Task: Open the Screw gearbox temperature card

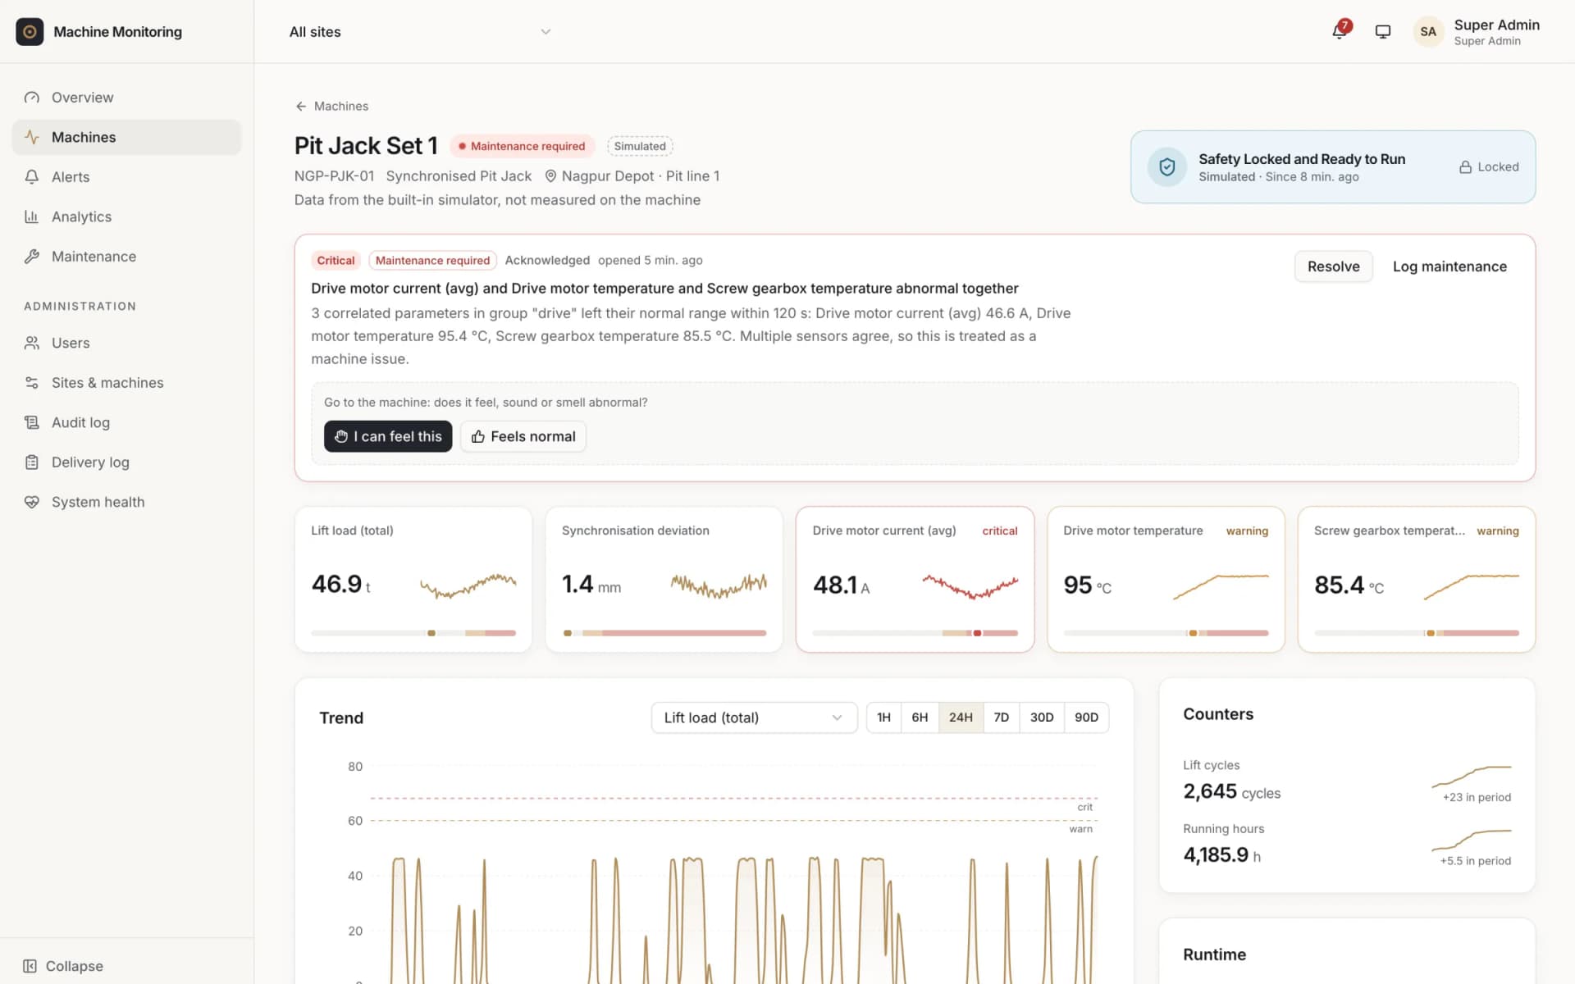Action: [x=1416, y=580]
